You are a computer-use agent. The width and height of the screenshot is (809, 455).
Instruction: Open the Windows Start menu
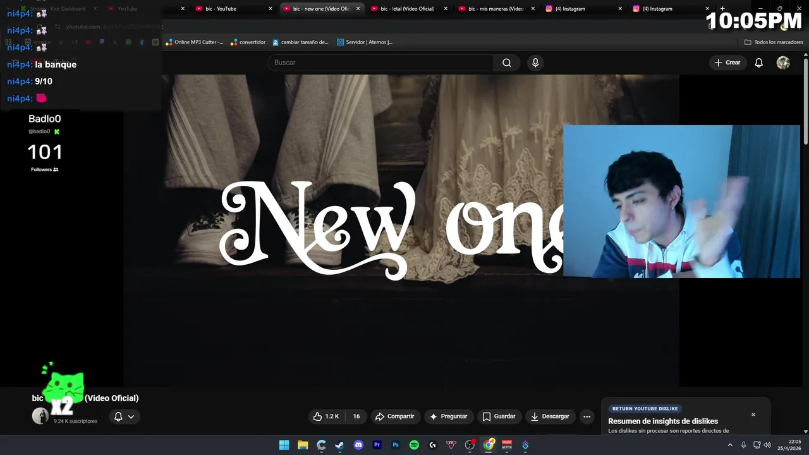(x=284, y=445)
